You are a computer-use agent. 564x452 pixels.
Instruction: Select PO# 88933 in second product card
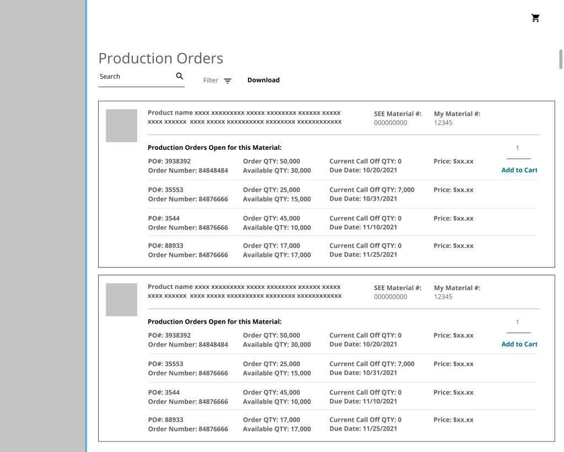click(166, 419)
